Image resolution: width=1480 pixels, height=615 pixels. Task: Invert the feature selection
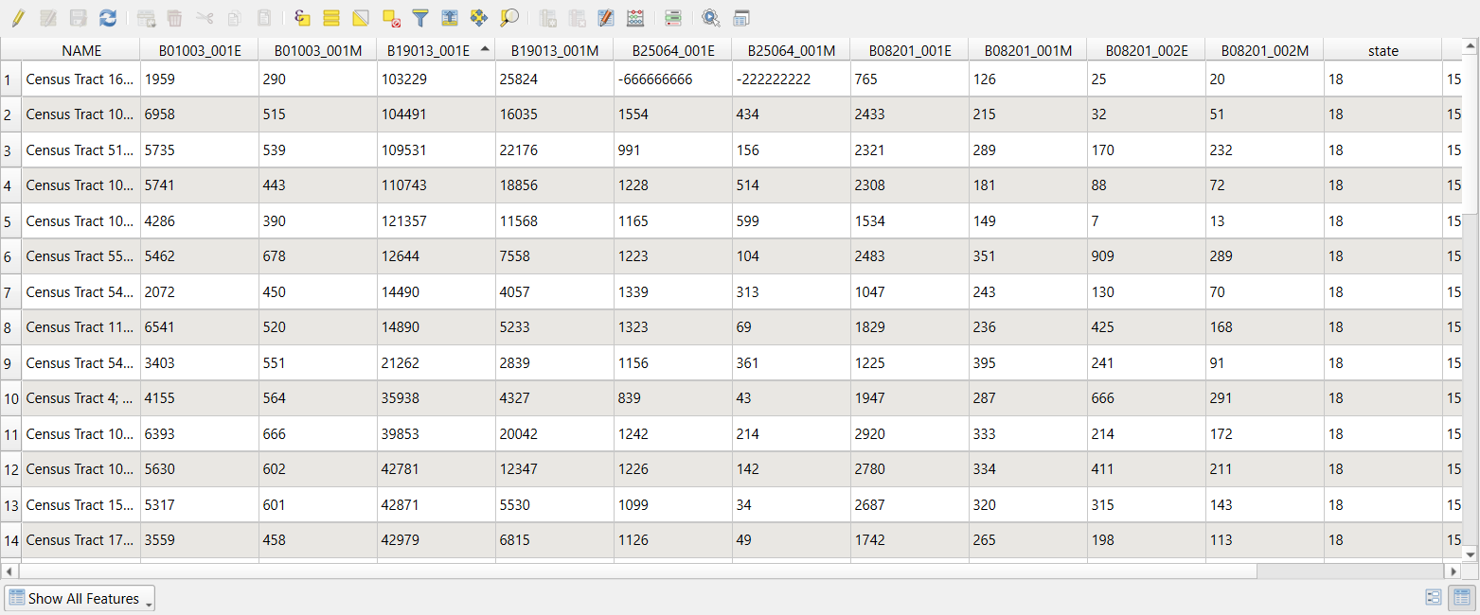(361, 18)
